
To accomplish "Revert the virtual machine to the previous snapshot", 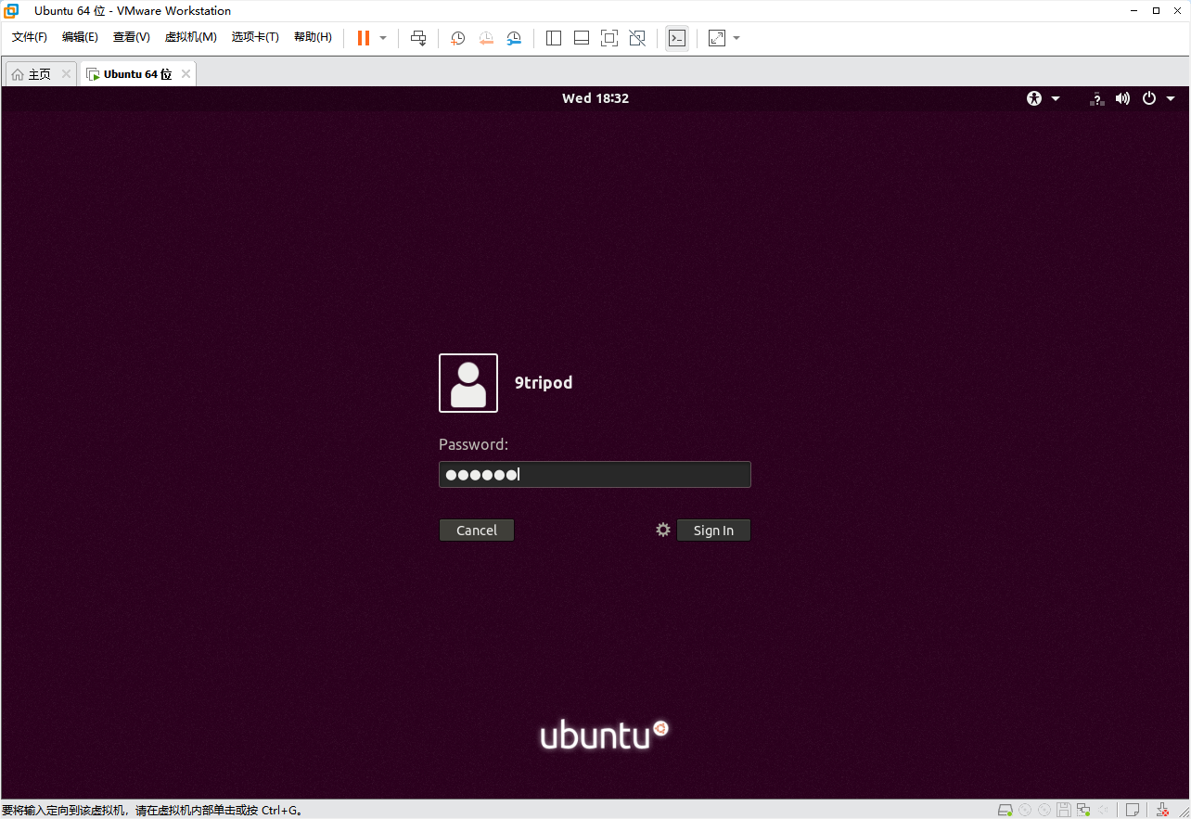I will [x=486, y=38].
